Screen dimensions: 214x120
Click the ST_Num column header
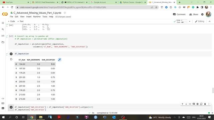click(x=22, y=60)
